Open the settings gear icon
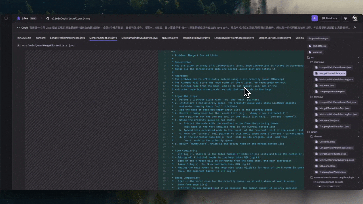Viewport: 363px width, 204px height. point(345,18)
